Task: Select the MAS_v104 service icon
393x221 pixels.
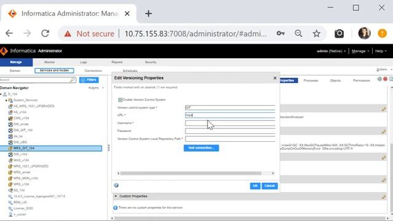Action: pyautogui.click(x=10, y=160)
